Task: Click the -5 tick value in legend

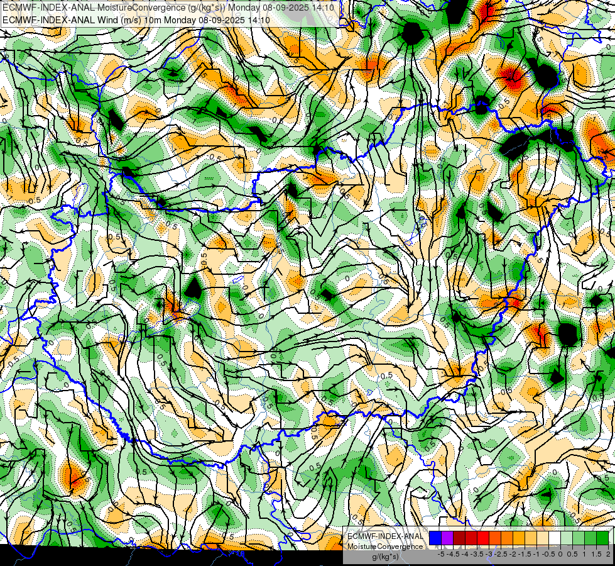Action: click(441, 554)
